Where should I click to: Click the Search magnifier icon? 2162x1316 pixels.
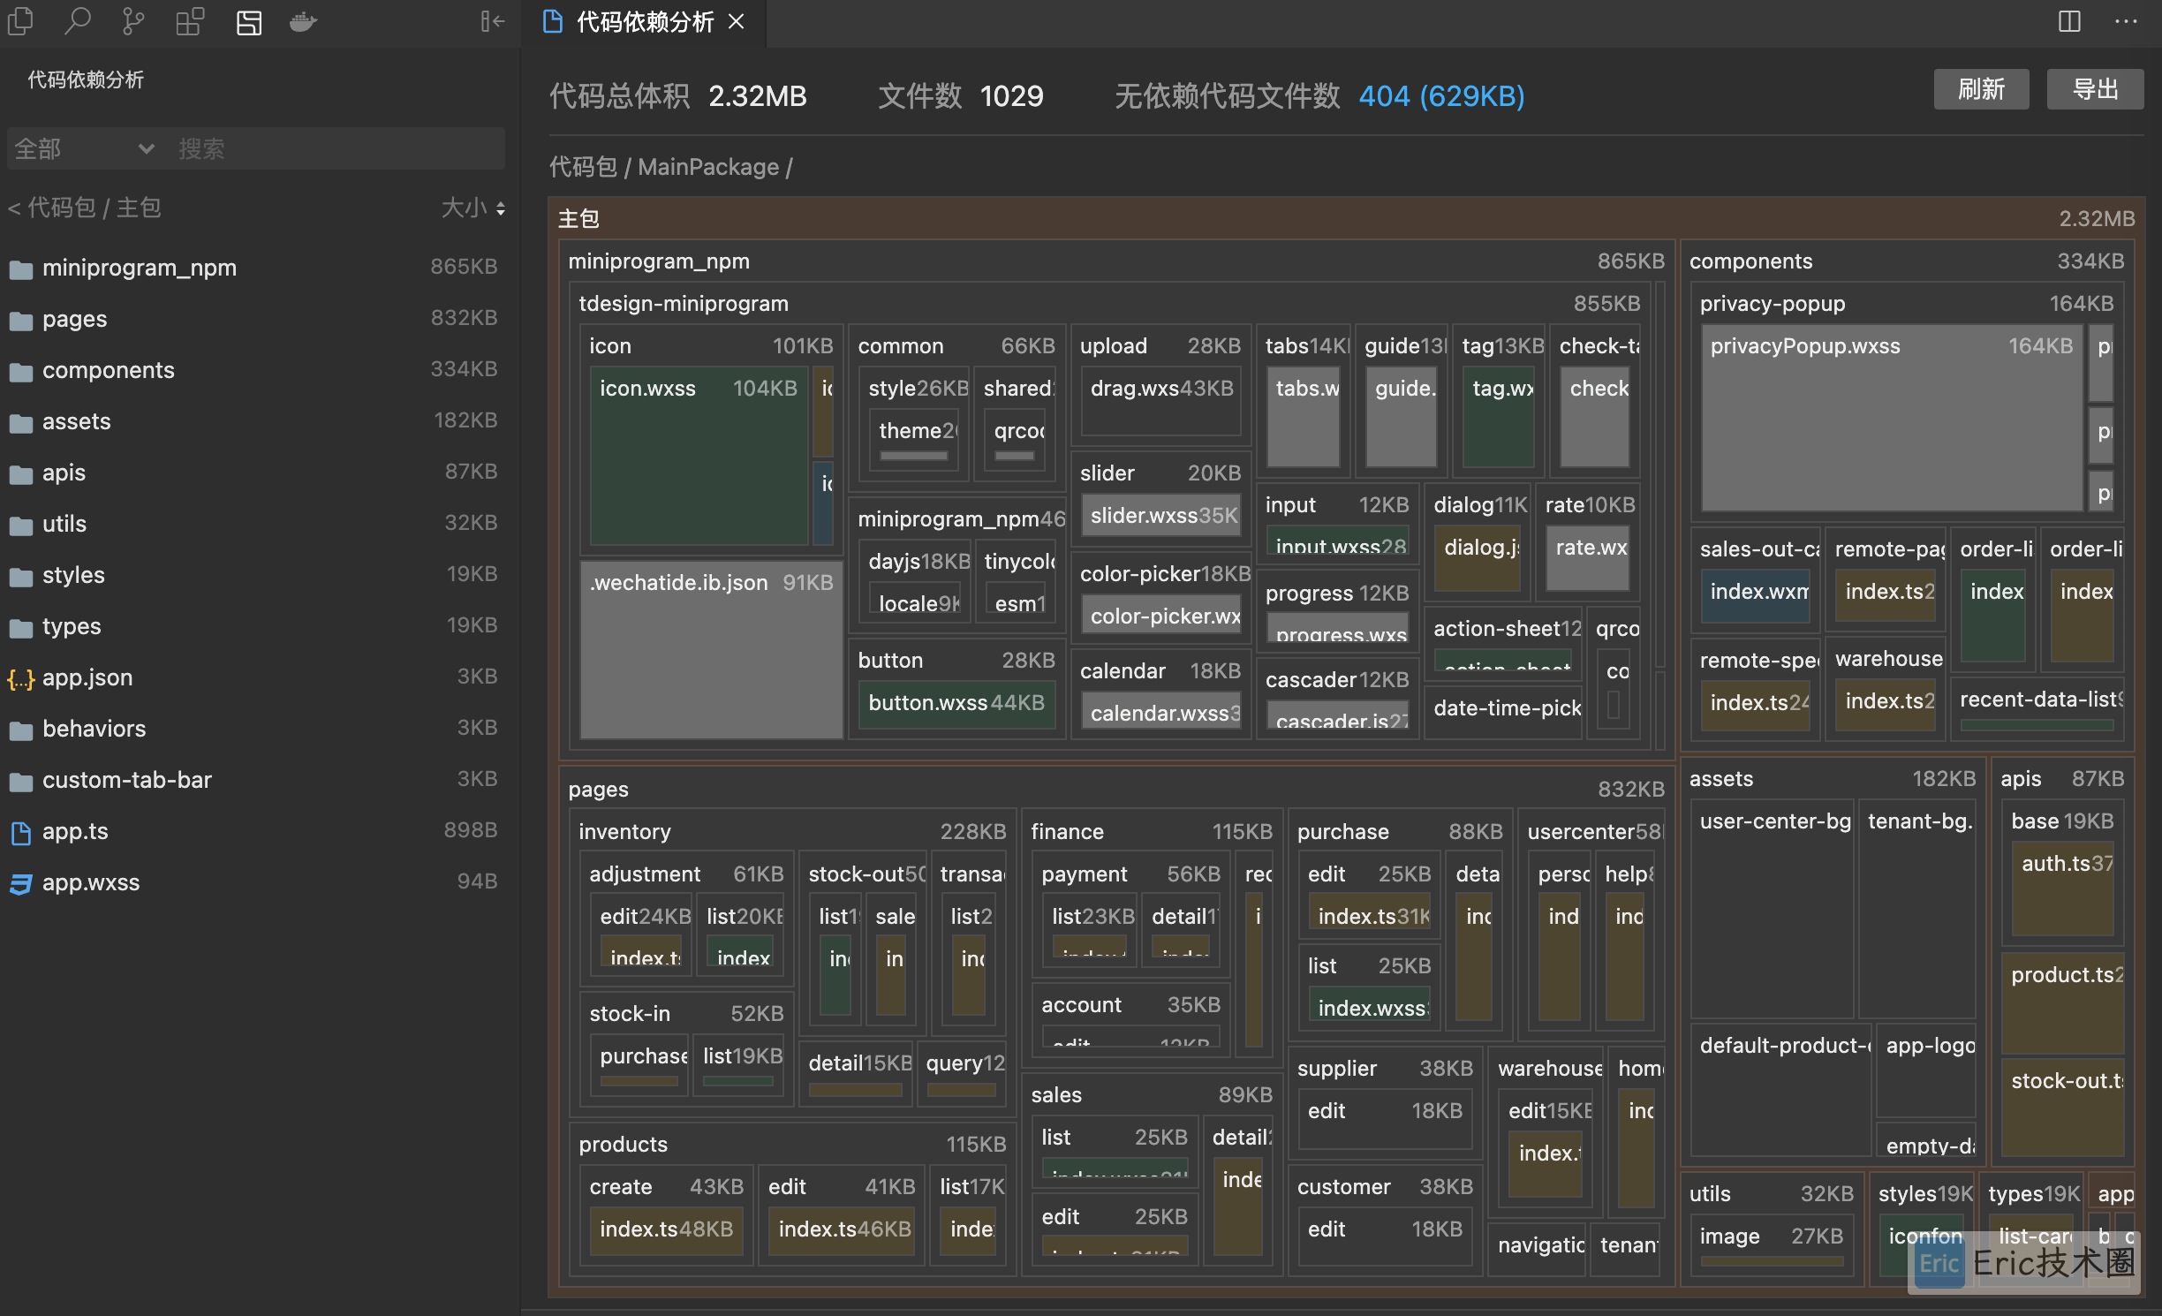[78, 21]
